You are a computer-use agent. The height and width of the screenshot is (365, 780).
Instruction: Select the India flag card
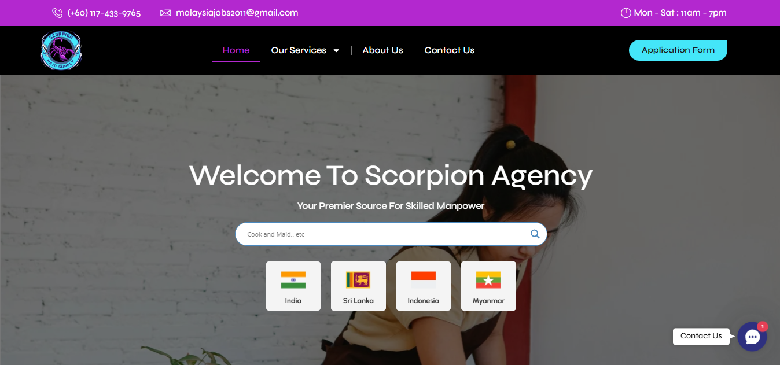click(x=293, y=286)
